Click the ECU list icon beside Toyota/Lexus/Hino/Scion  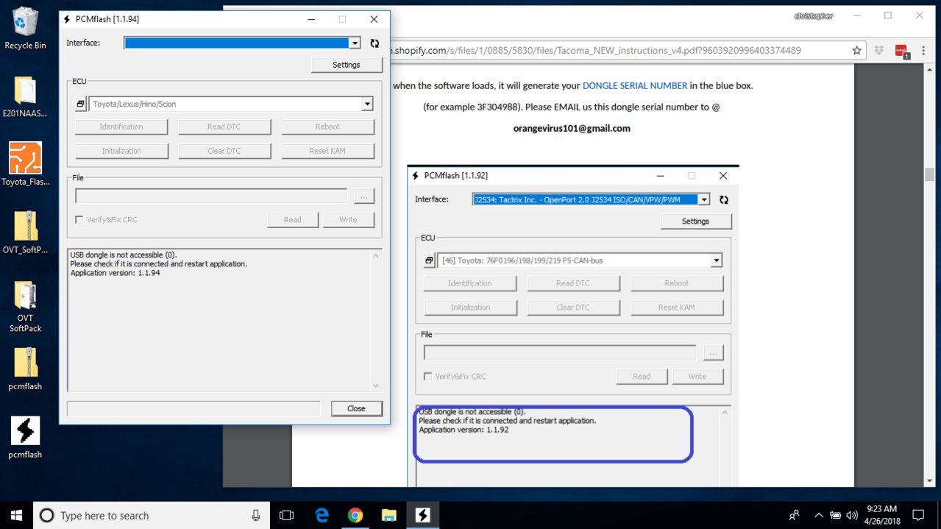[80, 104]
